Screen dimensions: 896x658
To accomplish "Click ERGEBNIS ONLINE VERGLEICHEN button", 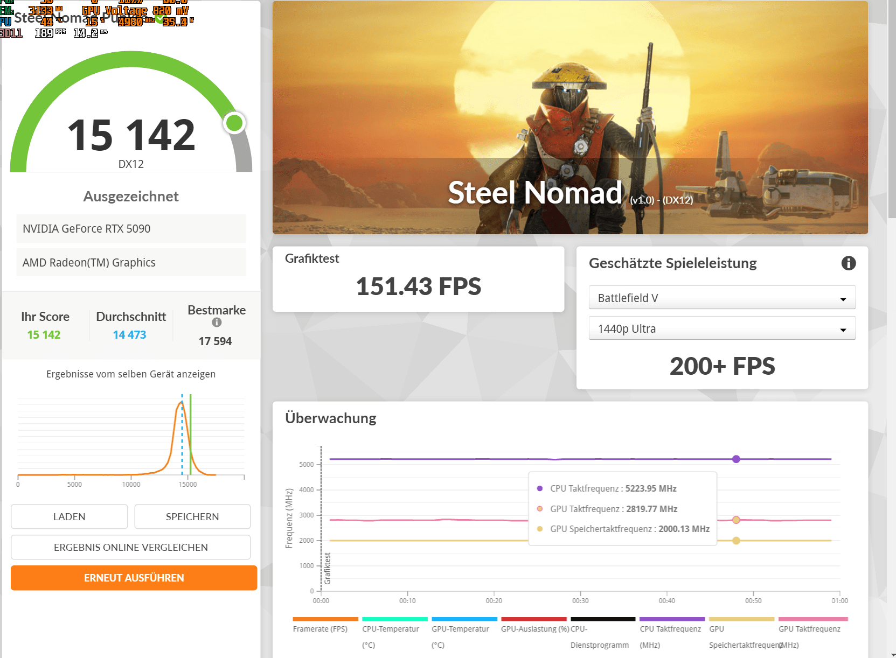I will (x=130, y=547).
